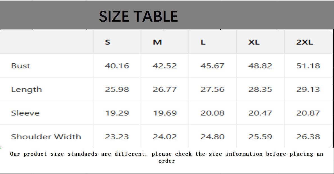Select the S column header

click(108, 42)
